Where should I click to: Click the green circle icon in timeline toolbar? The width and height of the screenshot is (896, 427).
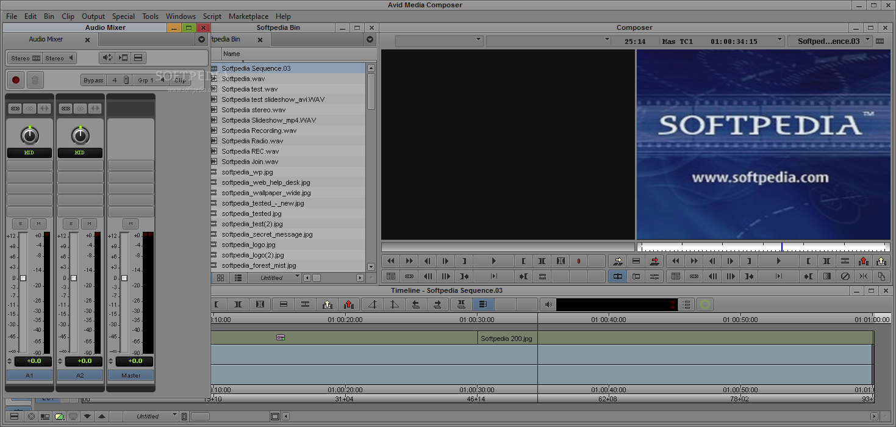click(x=705, y=304)
